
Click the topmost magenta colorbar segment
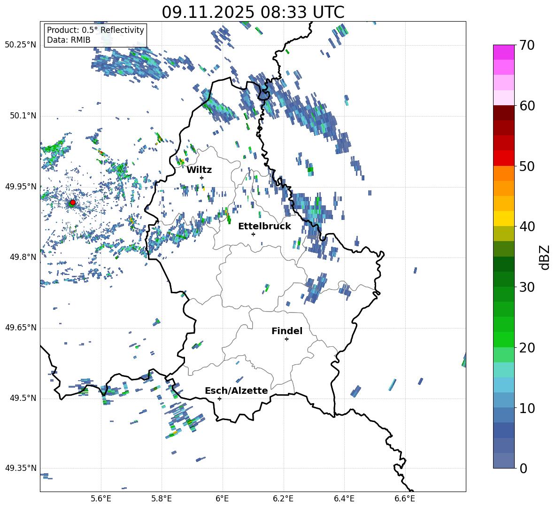point(503,52)
